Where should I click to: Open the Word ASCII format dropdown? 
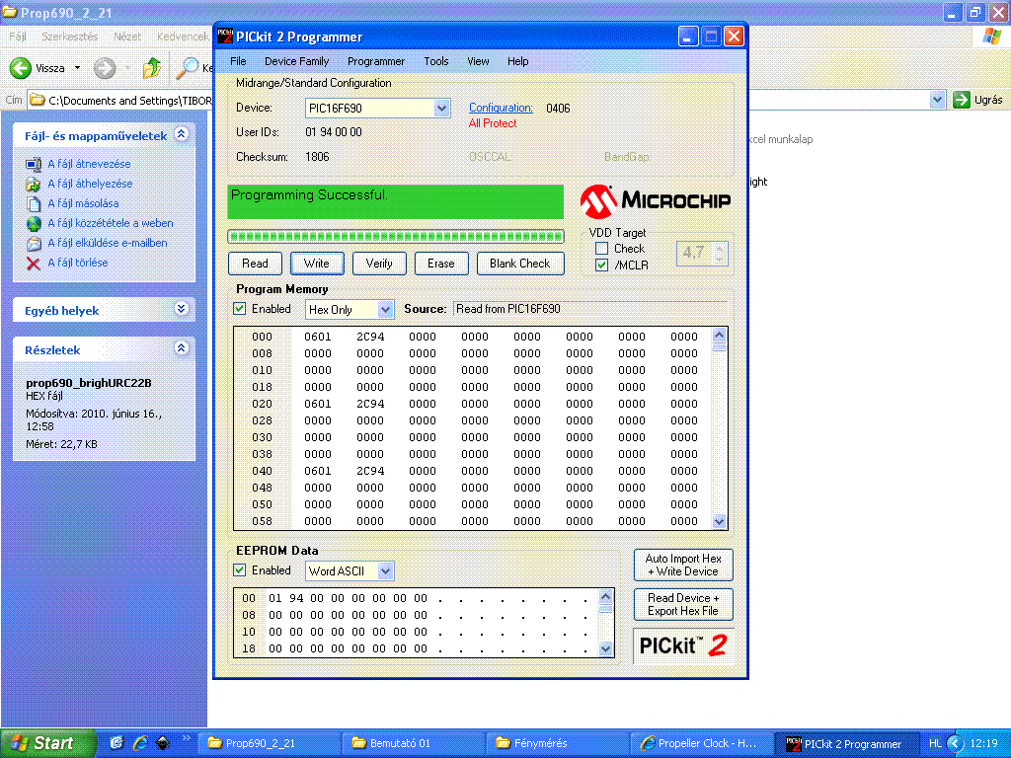[x=385, y=571]
